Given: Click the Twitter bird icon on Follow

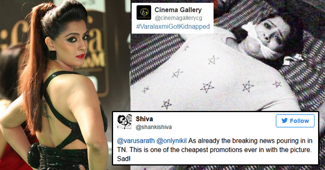Looking at the screenshot, I should pos(284,121).
